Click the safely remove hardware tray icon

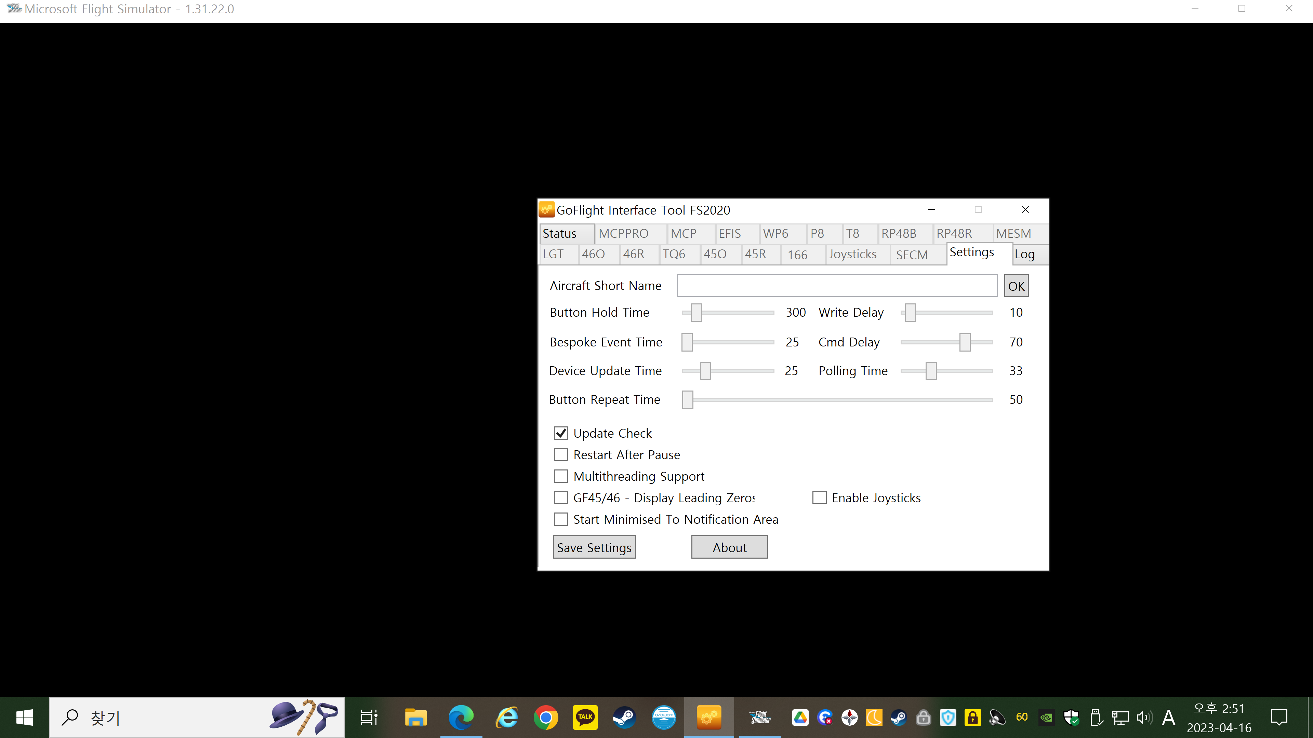click(1096, 717)
